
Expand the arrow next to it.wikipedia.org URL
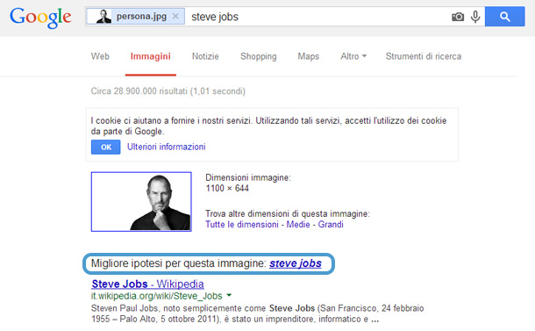229,295
